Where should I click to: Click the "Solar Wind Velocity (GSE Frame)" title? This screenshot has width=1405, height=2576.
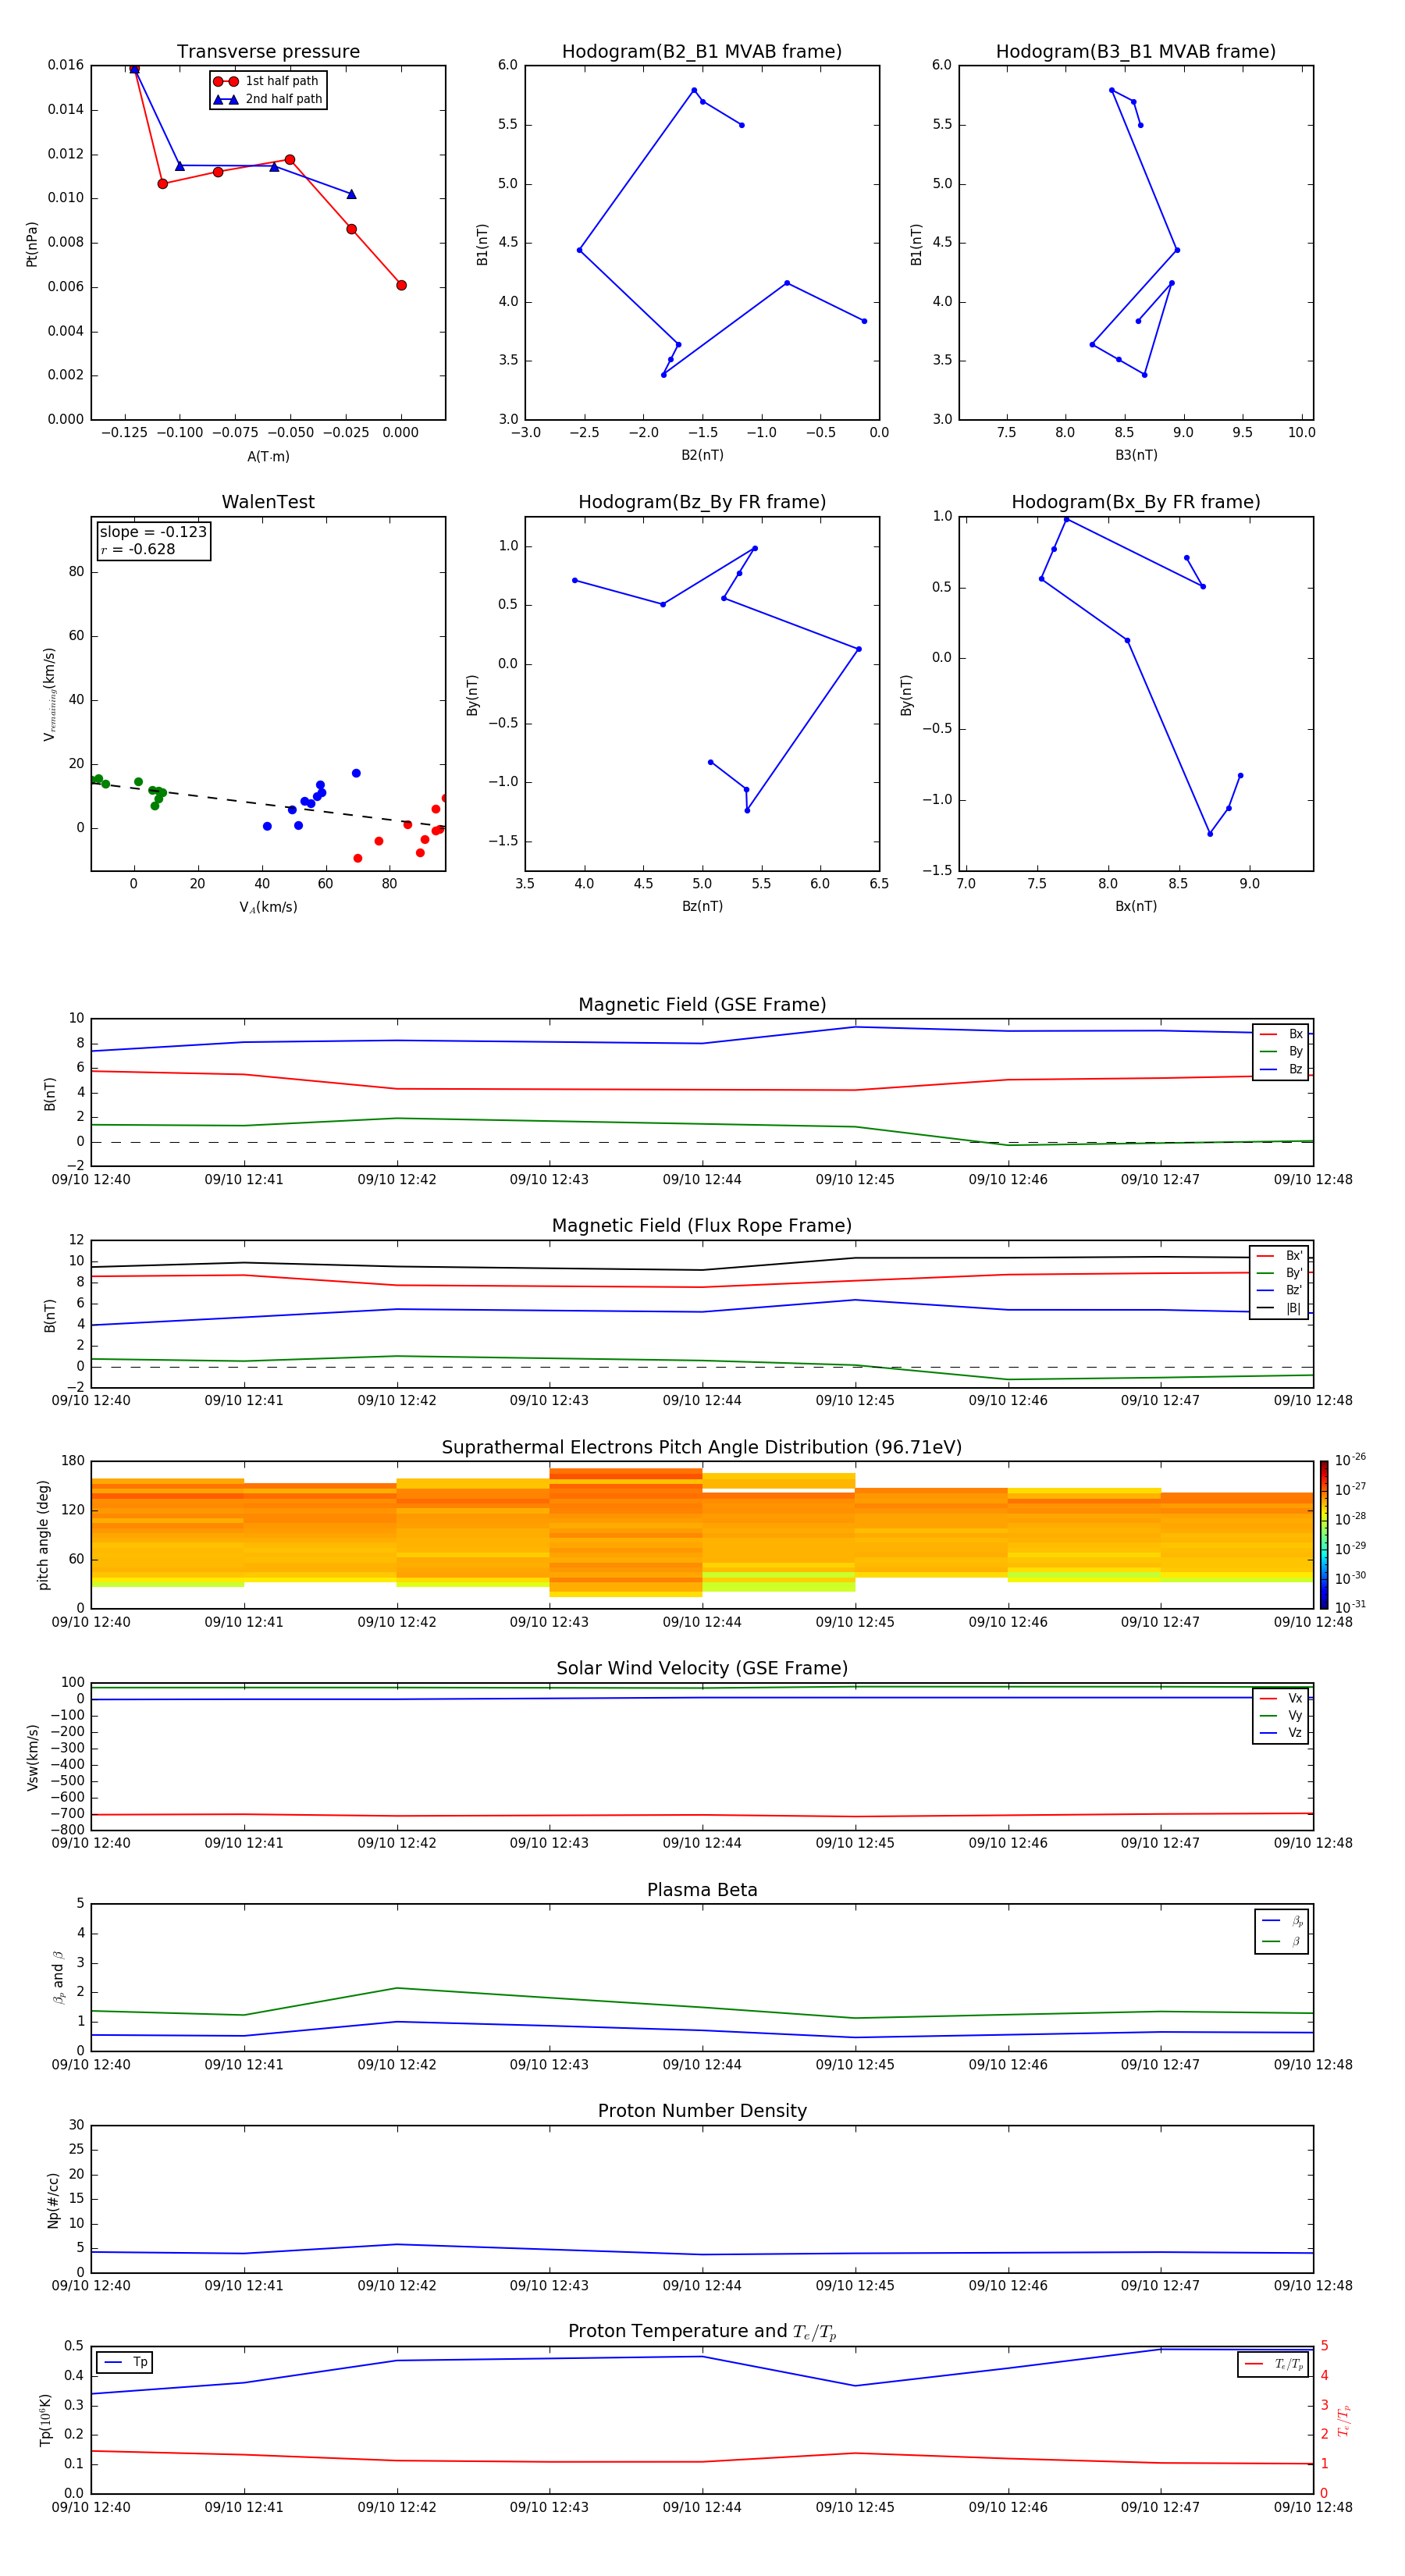point(702,1668)
